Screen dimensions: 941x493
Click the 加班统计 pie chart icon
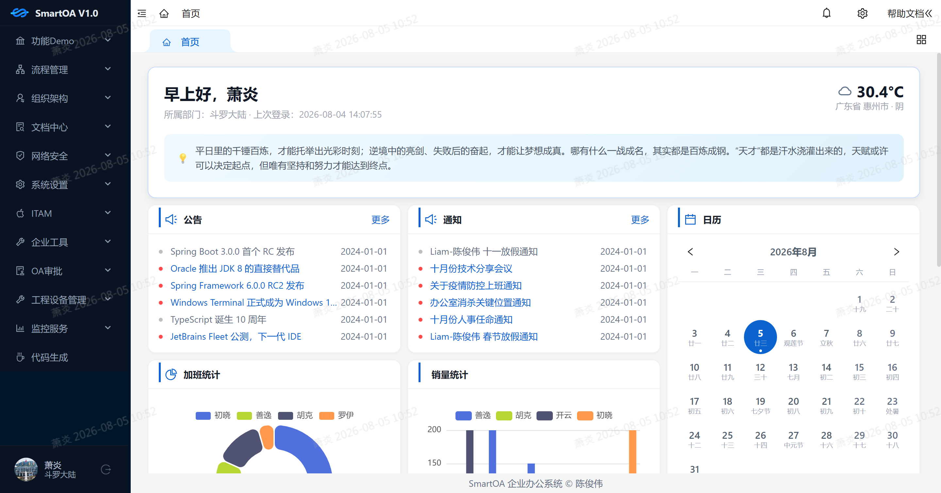pos(171,375)
